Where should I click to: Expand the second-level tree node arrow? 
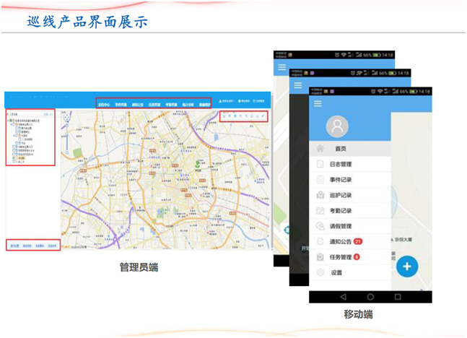(12, 125)
